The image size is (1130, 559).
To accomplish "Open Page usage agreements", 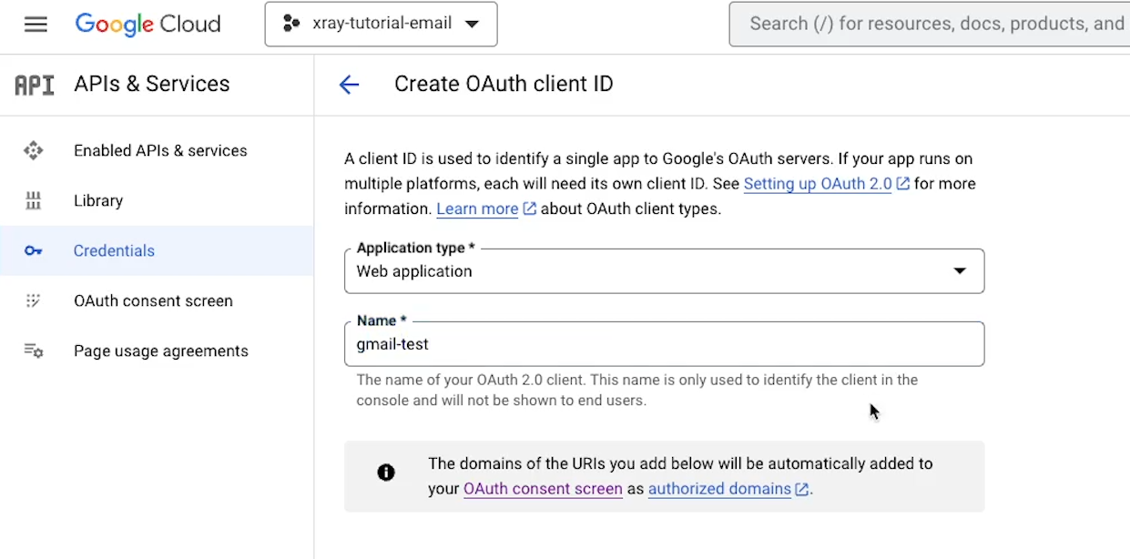I will pyautogui.click(x=161, y=351).
